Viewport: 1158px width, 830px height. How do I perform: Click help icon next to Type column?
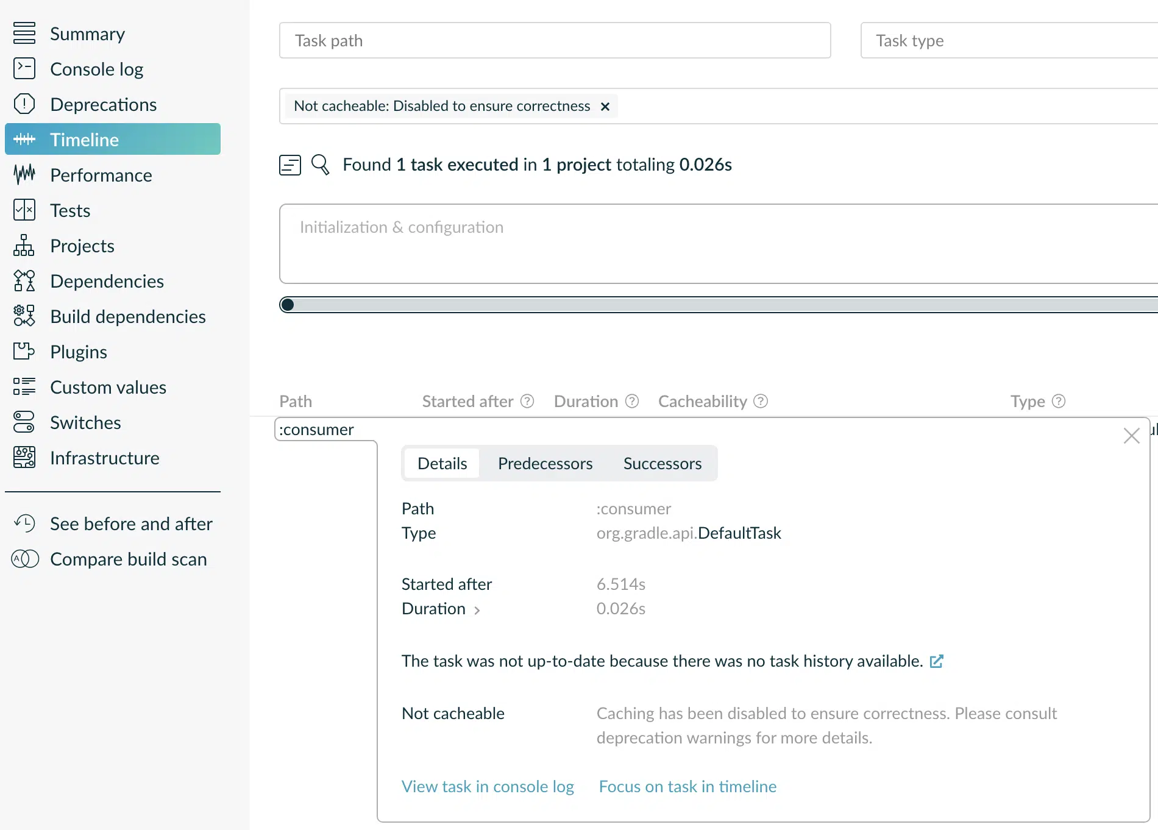point(1059,401)
